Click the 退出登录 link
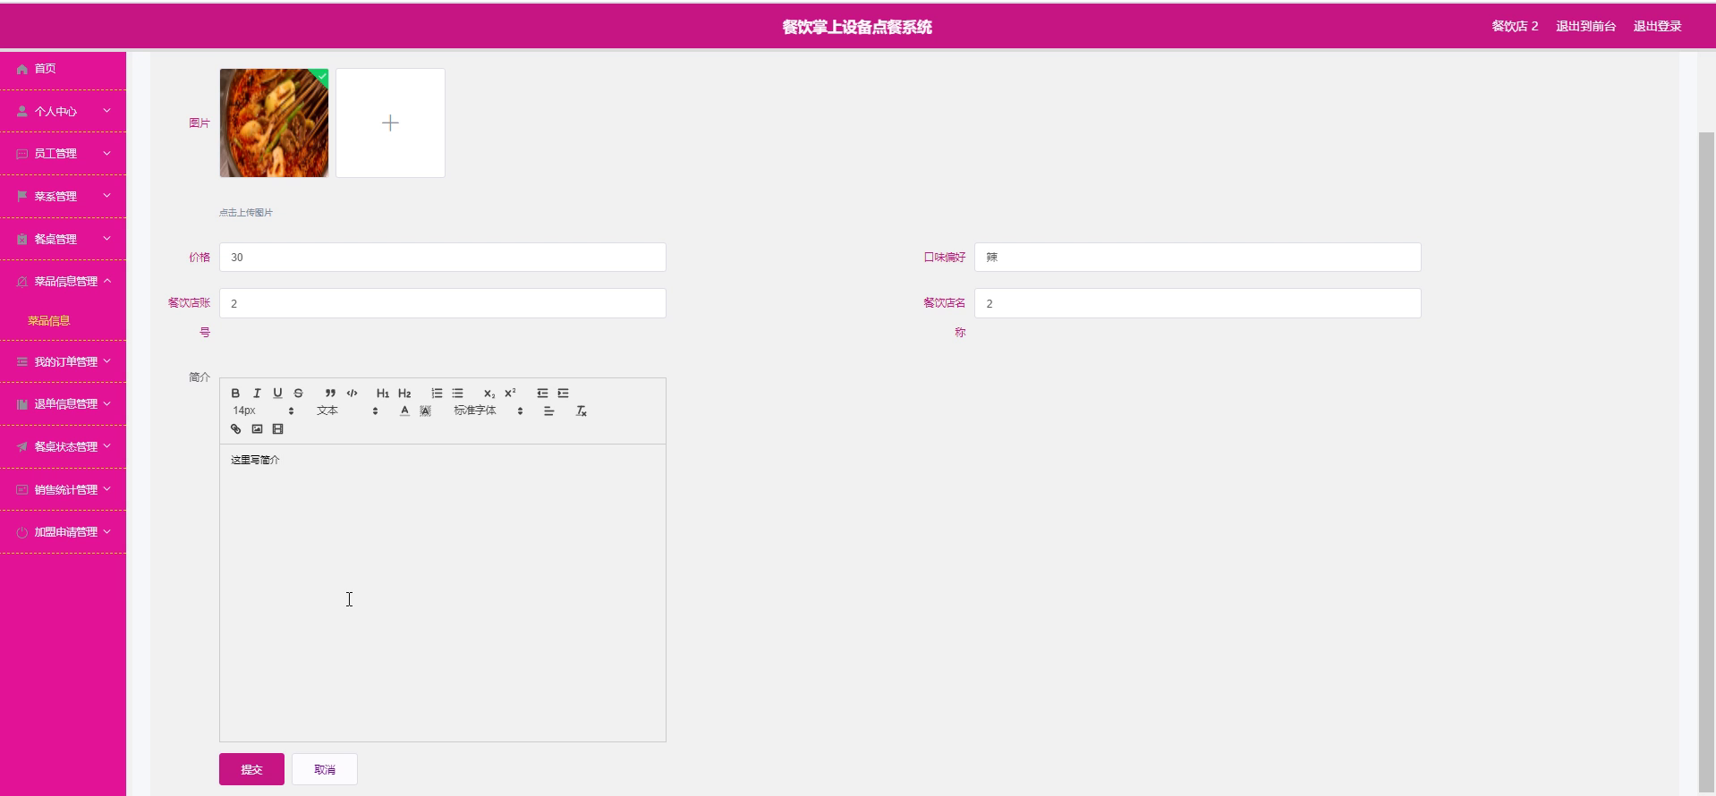The image size is (1716, 796). pos(1657,27)
